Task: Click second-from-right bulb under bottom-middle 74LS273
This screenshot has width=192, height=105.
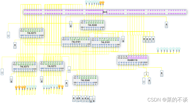Action: pos(59,87)
